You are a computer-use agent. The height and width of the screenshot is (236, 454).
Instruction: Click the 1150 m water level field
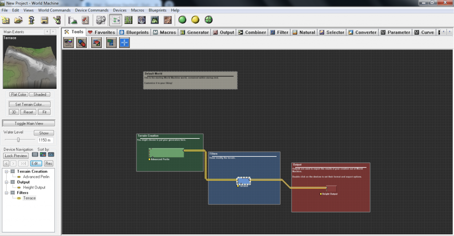(x=46, y=140)
